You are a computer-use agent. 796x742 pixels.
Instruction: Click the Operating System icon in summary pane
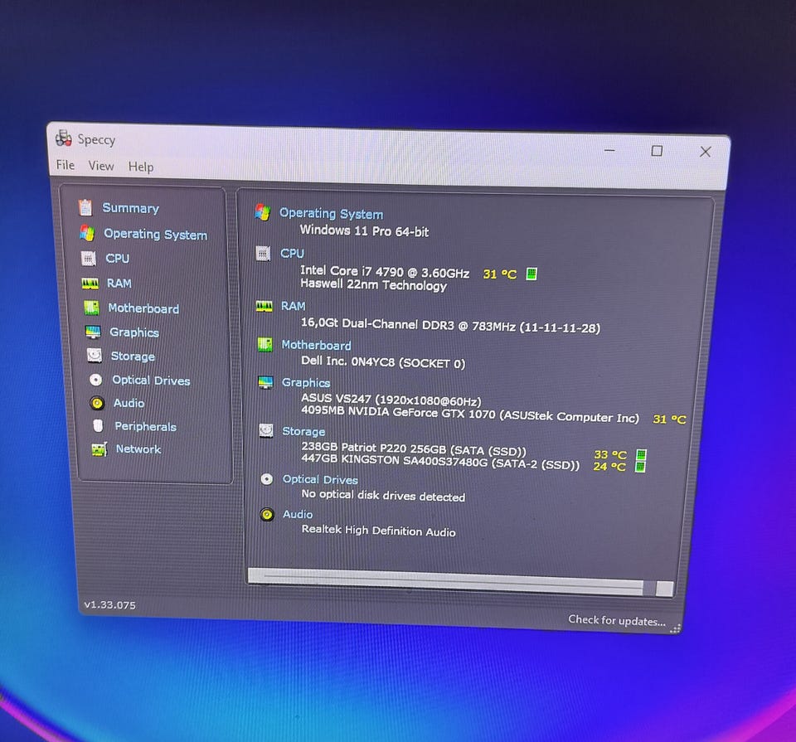[x=263, y=212]
